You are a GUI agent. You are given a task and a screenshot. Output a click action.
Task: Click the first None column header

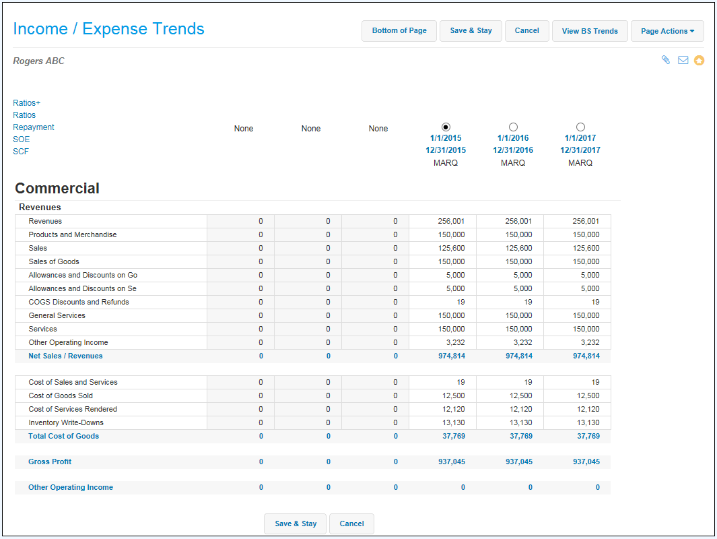244,129
